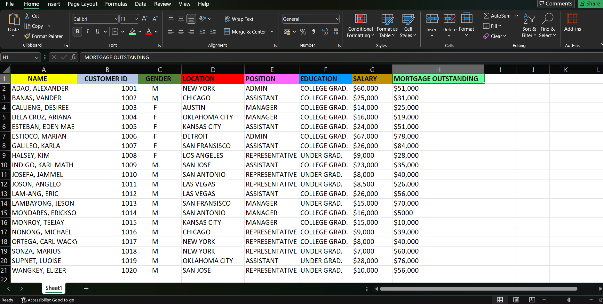This screenshot has width=603, height=304.
Task: Open the General number format dropdown
Action: (x=337, y=19)
